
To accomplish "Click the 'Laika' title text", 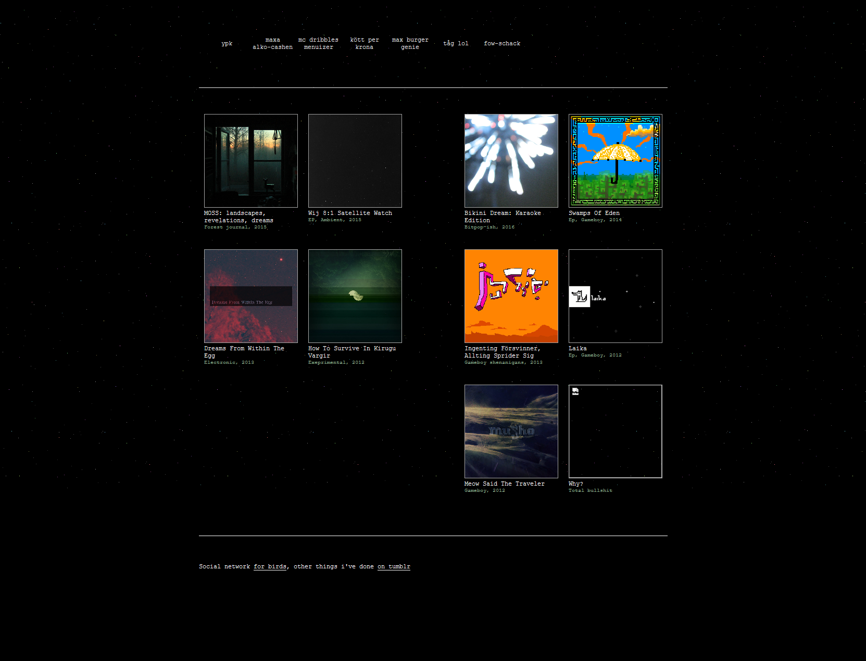I will click(578, 348).
